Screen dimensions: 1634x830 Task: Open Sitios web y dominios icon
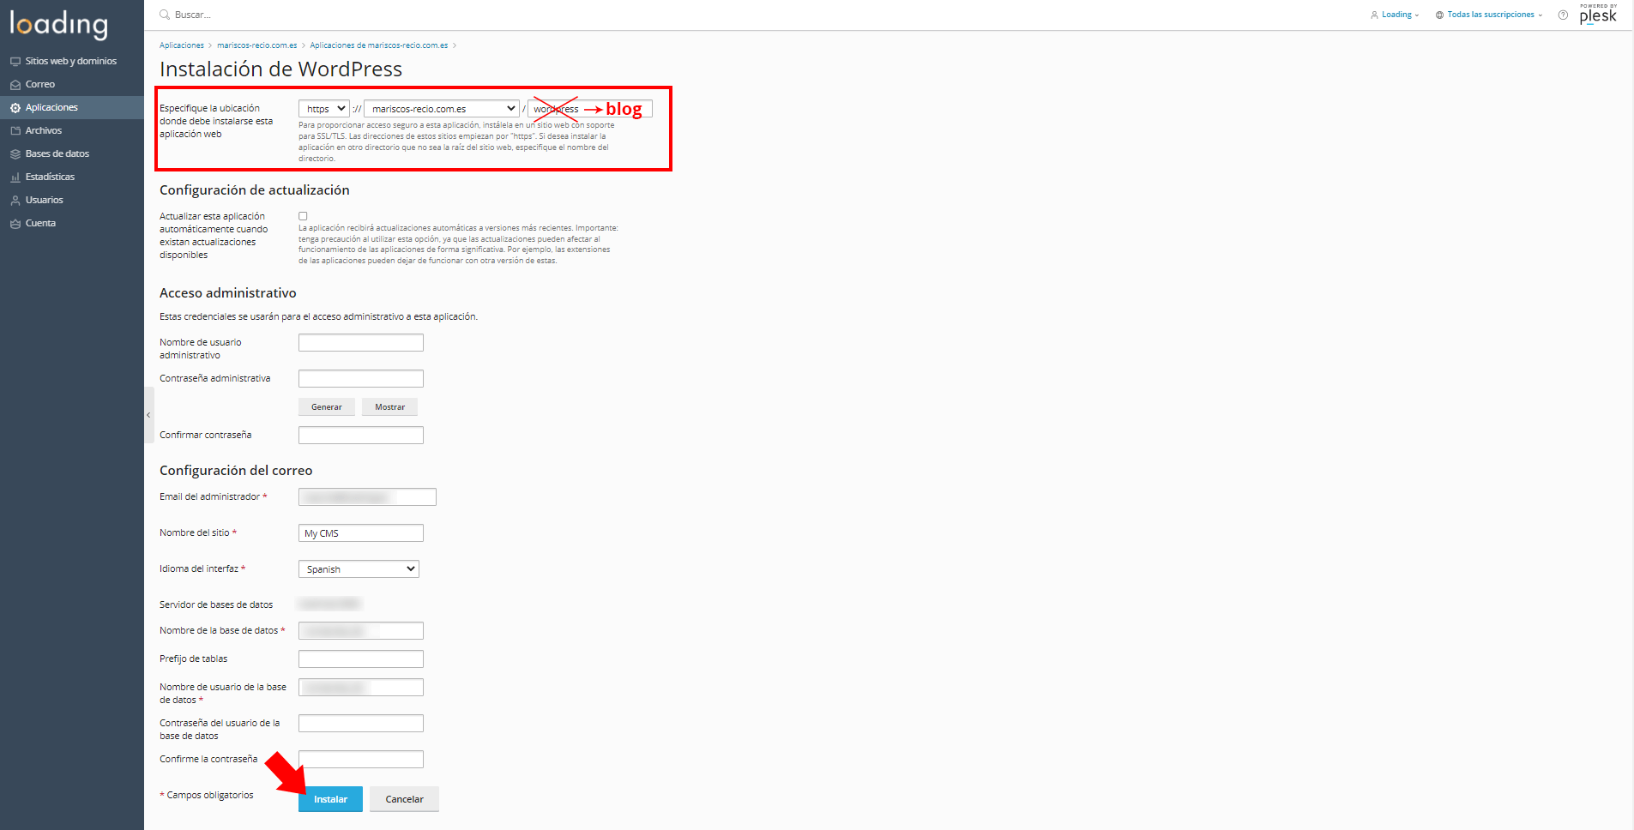15,62
